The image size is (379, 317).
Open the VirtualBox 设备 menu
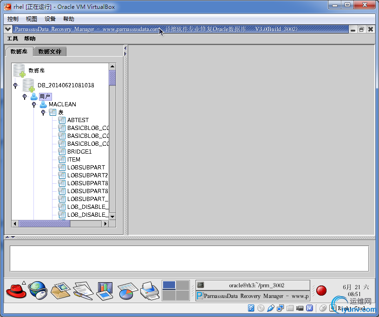tap(50, 19)
